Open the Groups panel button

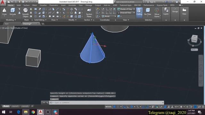tap(175, 10)
